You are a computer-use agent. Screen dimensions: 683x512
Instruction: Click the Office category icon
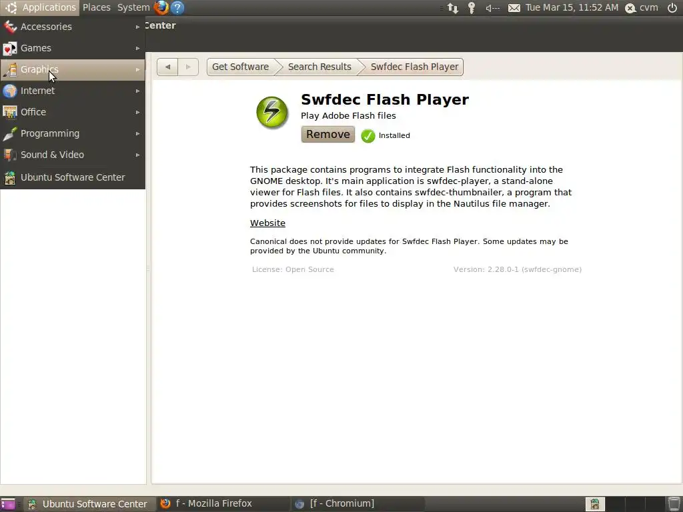coord(9,112)
